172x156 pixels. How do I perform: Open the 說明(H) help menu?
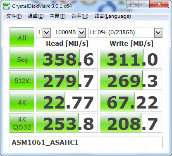point(80,16)
